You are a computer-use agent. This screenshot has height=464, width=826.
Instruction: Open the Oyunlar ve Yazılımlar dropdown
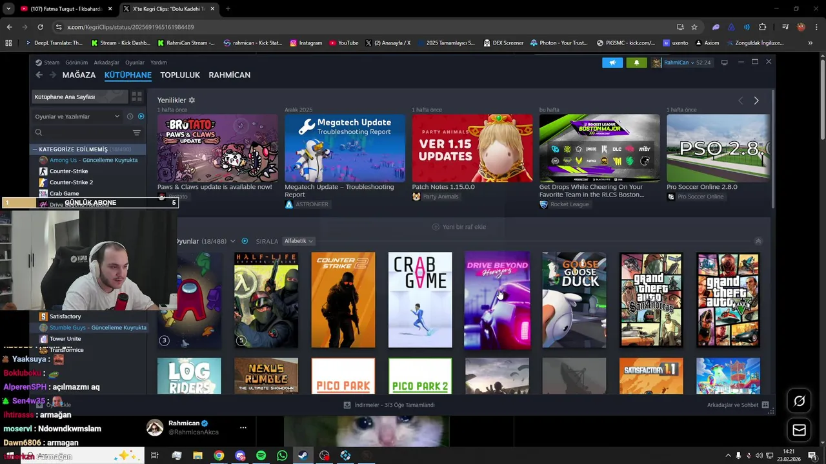pos(77,117)
